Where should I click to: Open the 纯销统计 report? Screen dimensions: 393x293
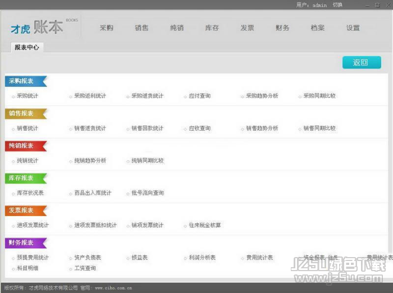click(x=28, y=161)
